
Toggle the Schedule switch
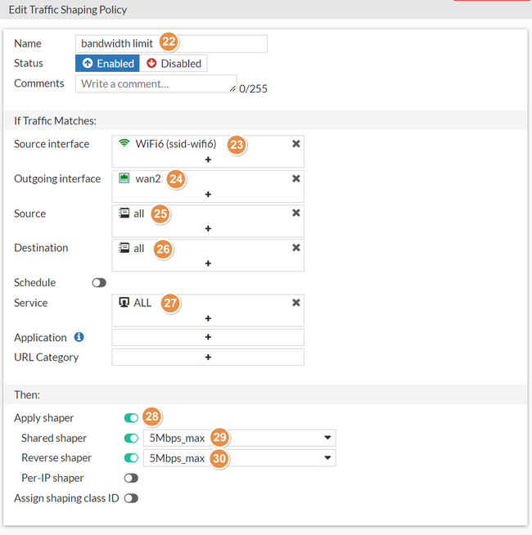tap(99, 283)
